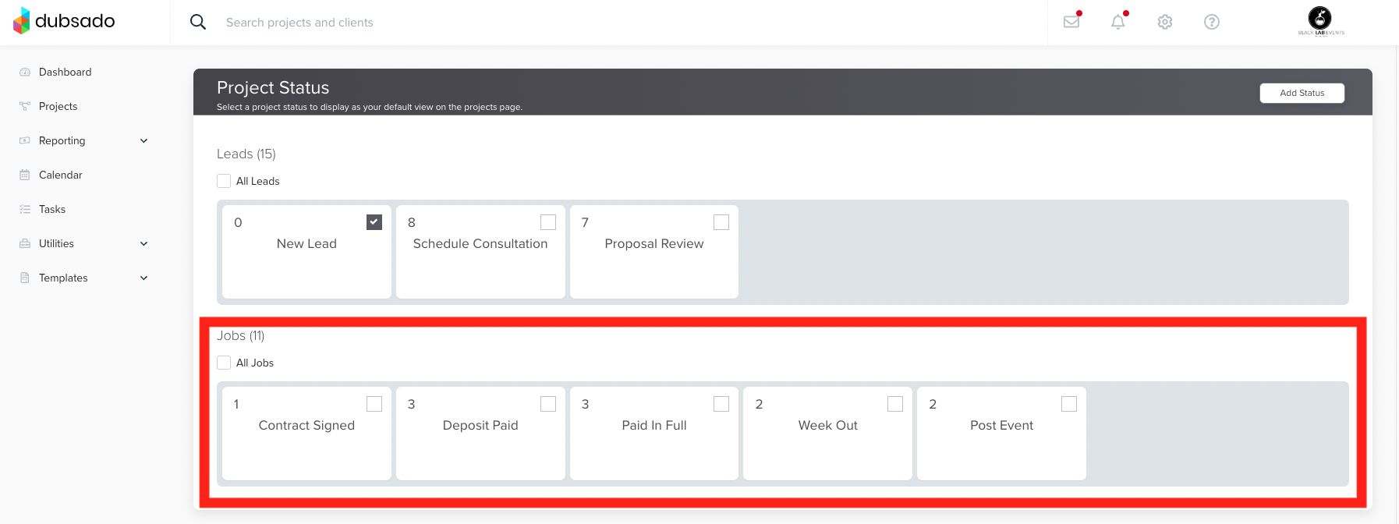This screenshot has height=524, width=1399.
Task: Click the Add Status button
Action: click(x=1302, y=93)
